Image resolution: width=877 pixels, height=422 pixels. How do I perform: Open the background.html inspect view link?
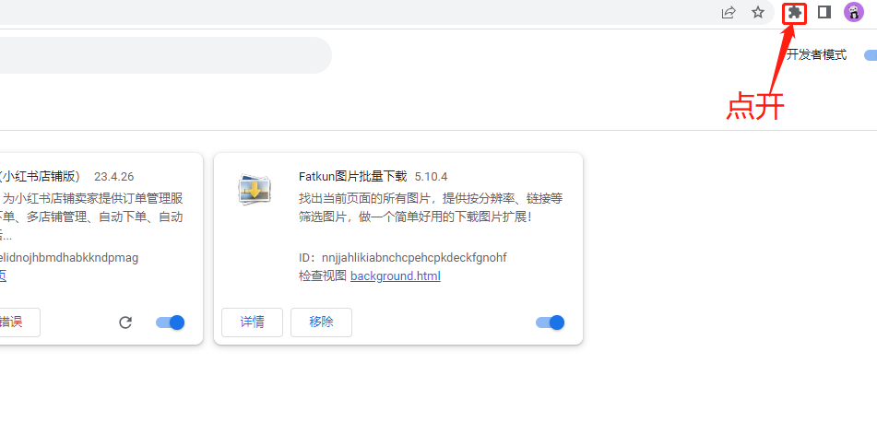point(395,276)
